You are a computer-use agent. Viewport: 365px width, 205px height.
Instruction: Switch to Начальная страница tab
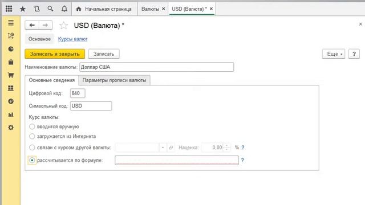pos(104,9)
